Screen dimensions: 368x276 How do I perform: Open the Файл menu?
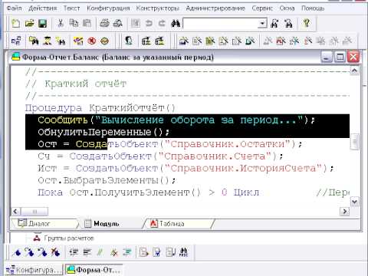[x=14, y=8]
